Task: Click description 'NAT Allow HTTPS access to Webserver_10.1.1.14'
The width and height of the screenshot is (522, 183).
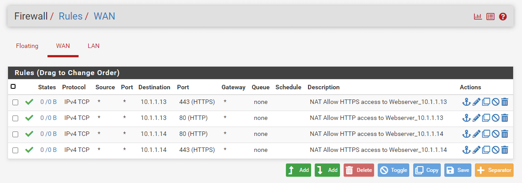Action: click(378, 150)
